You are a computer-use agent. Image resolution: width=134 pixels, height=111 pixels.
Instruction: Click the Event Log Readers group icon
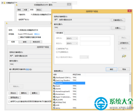(x=54, y=80)
